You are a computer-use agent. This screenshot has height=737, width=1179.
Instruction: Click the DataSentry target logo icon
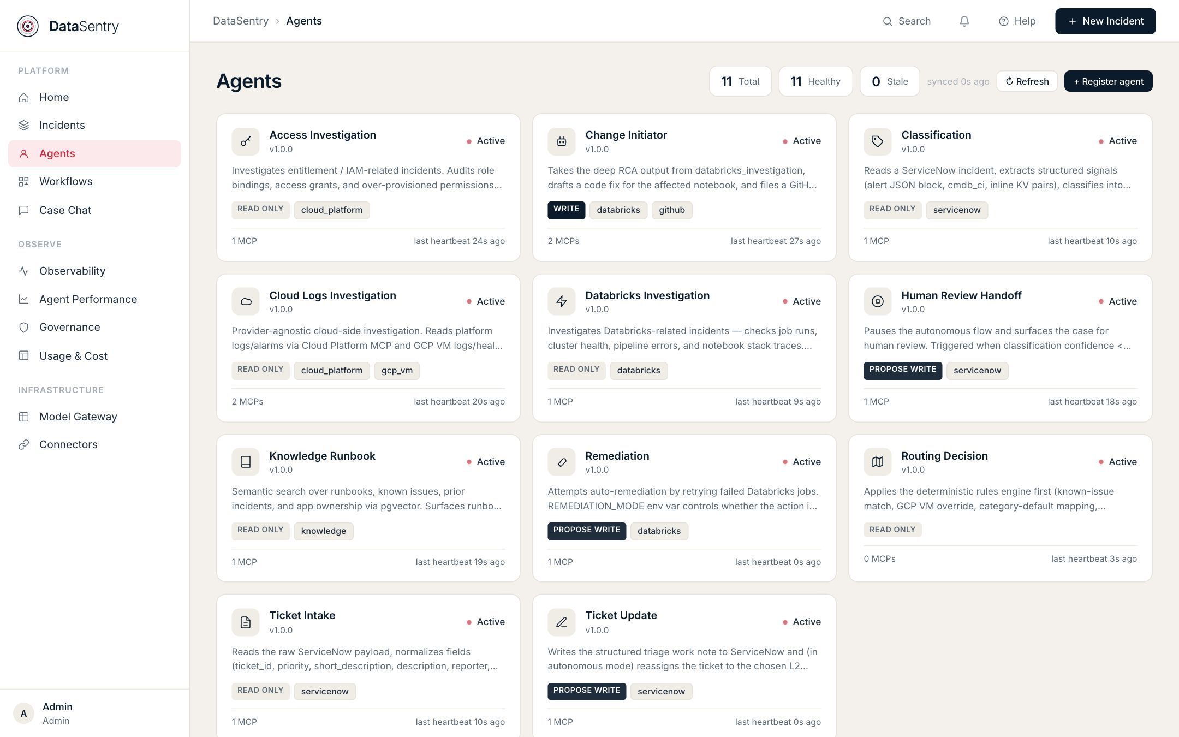point(28,26)
